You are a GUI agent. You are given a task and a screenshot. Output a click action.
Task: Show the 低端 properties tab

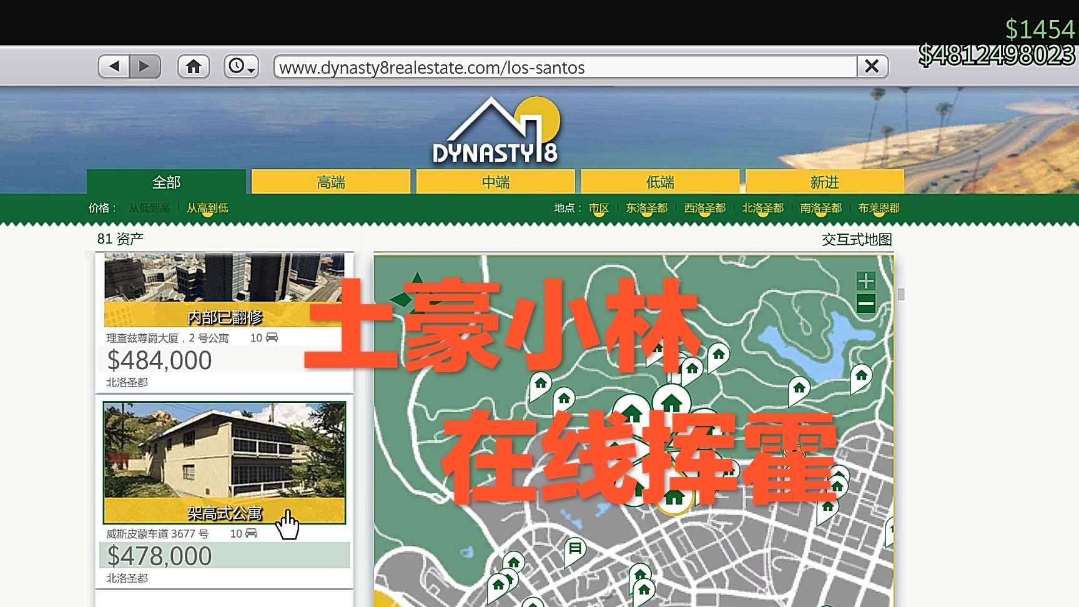coord(660,182)
